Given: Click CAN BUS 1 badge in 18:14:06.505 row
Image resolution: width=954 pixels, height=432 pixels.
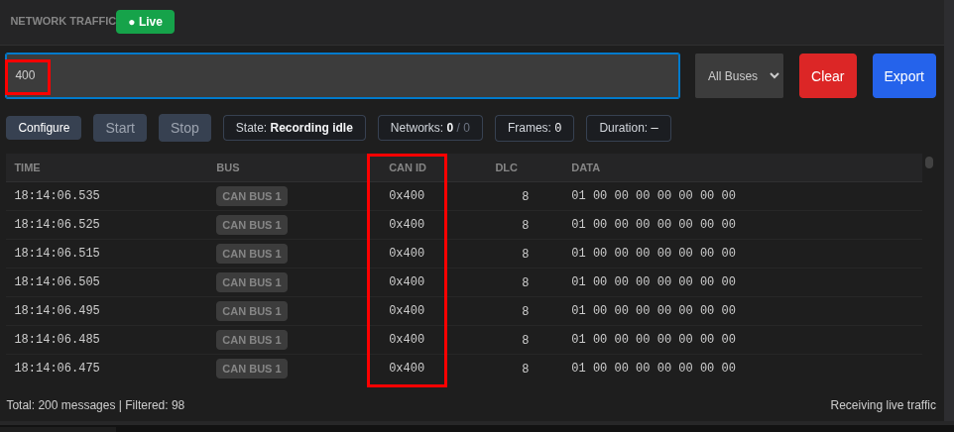Looking at the screenshot, I should point(252,282).
